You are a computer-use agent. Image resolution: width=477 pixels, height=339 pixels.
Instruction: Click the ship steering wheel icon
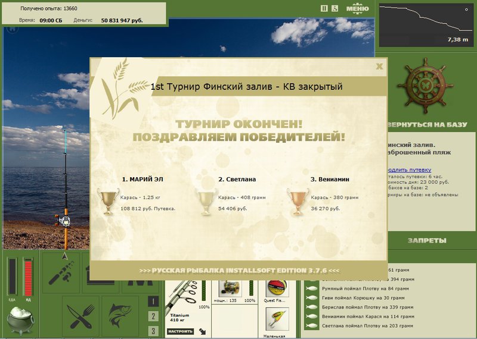pyautogui.click(x=425, y=86)
